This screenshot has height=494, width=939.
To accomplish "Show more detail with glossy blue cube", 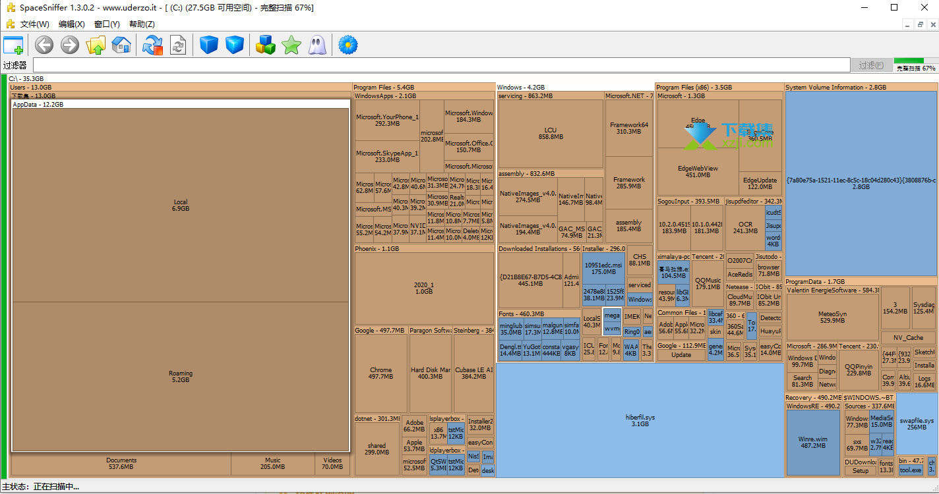I will pos(235,45).
